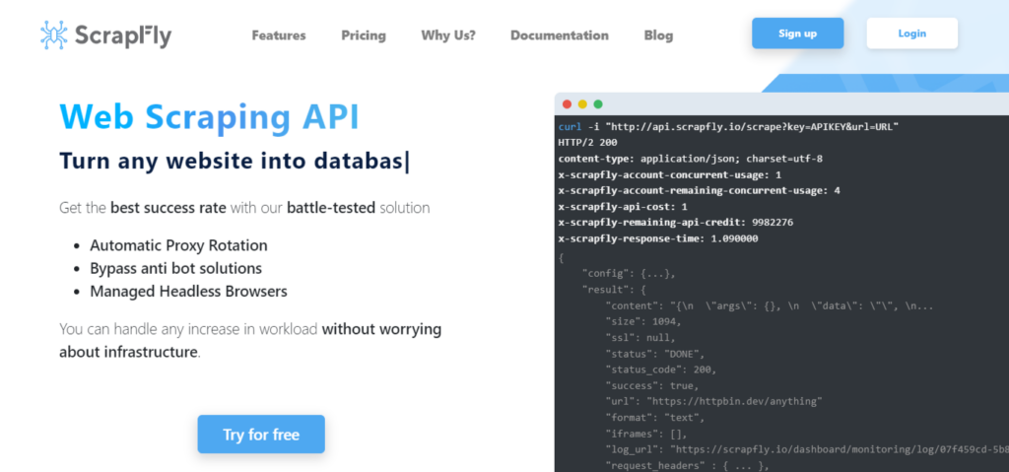Click the "size": 1094 JSON line
The width and height of the screenshot is (1009, 472).
[642, 321]
